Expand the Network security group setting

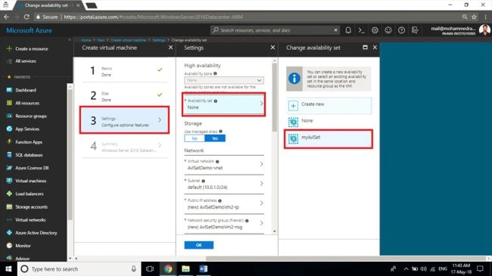pyautogui.click(x=224, y=223)
